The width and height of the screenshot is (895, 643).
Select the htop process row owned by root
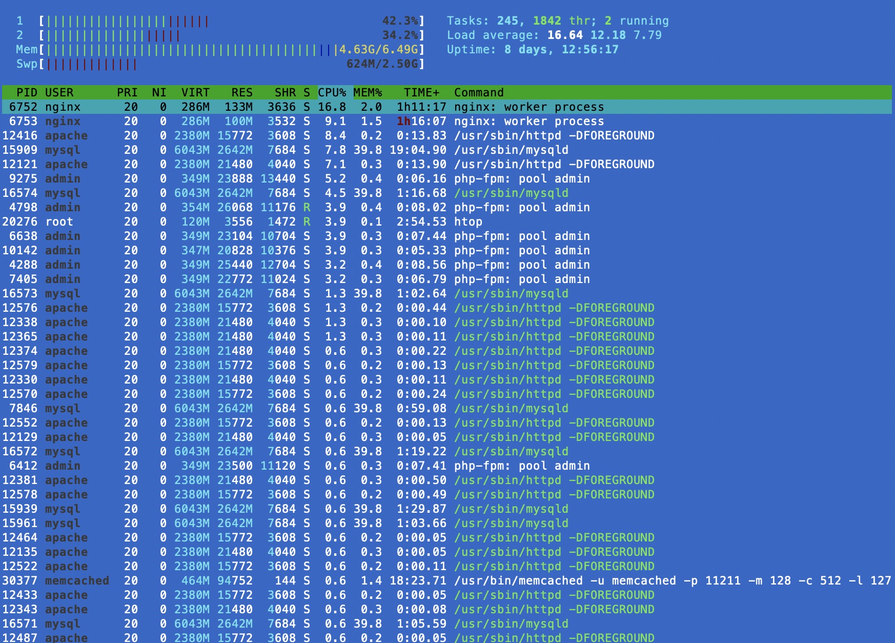click(x=308, y=222)
